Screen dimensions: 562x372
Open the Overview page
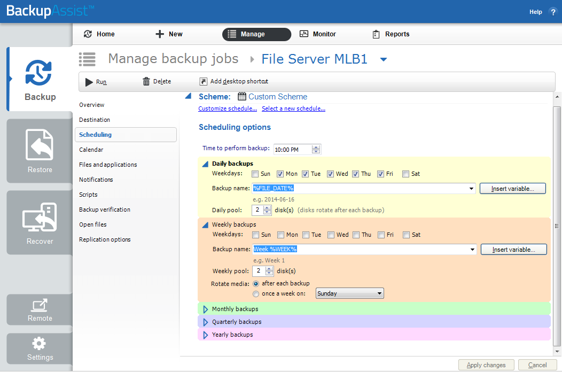[92, 105]
